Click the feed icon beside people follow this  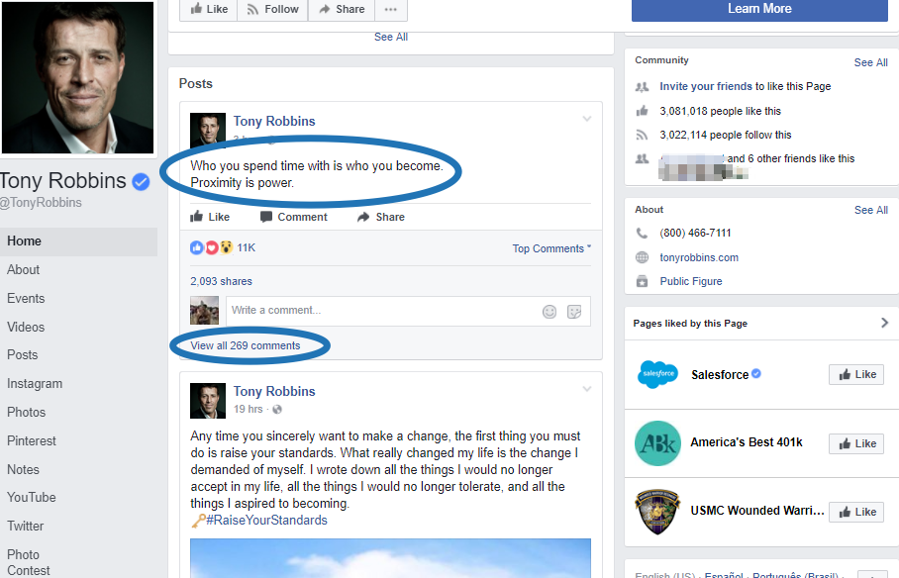pyautogui.click(x=643, y=136)
